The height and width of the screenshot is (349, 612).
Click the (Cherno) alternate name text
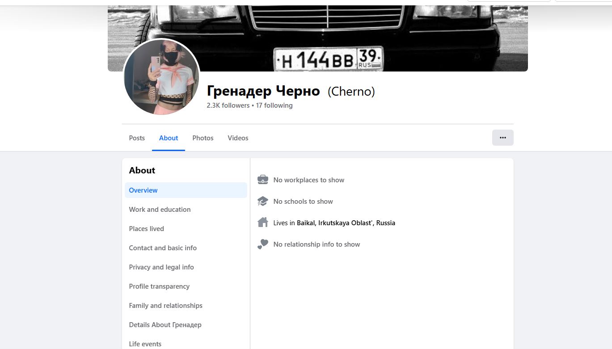point(351,92)
